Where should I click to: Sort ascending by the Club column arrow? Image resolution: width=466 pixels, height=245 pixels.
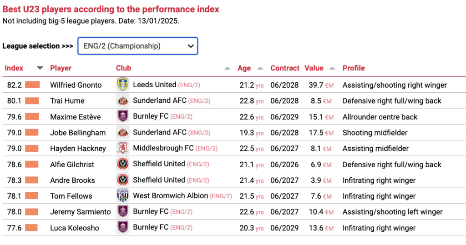pos(228,68)
